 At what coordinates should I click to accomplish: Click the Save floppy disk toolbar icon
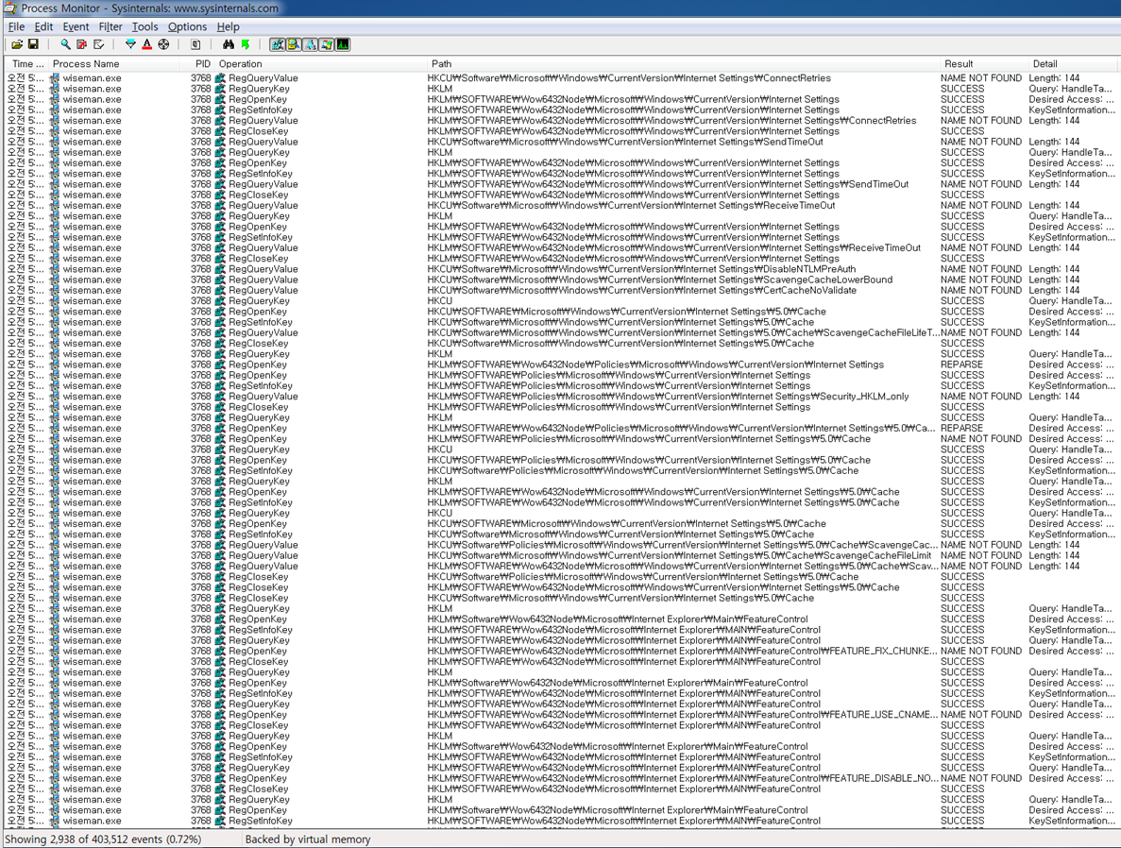33,44
